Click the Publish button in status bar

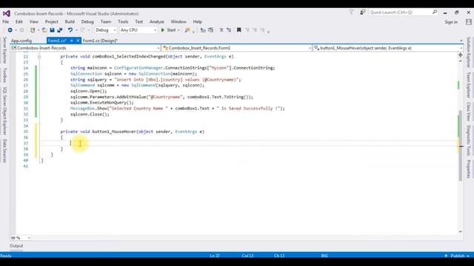[458, 256]
